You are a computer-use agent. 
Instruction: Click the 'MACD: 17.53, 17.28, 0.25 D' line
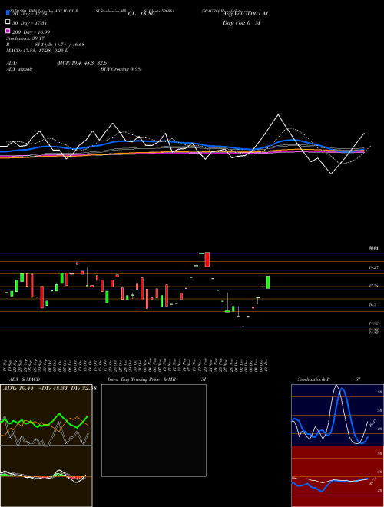[38, 51]
